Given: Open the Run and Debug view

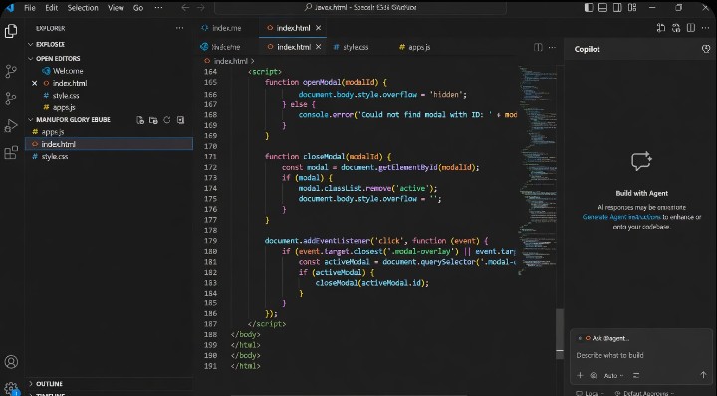Looking at the screenshot, I should coord(11,125).
